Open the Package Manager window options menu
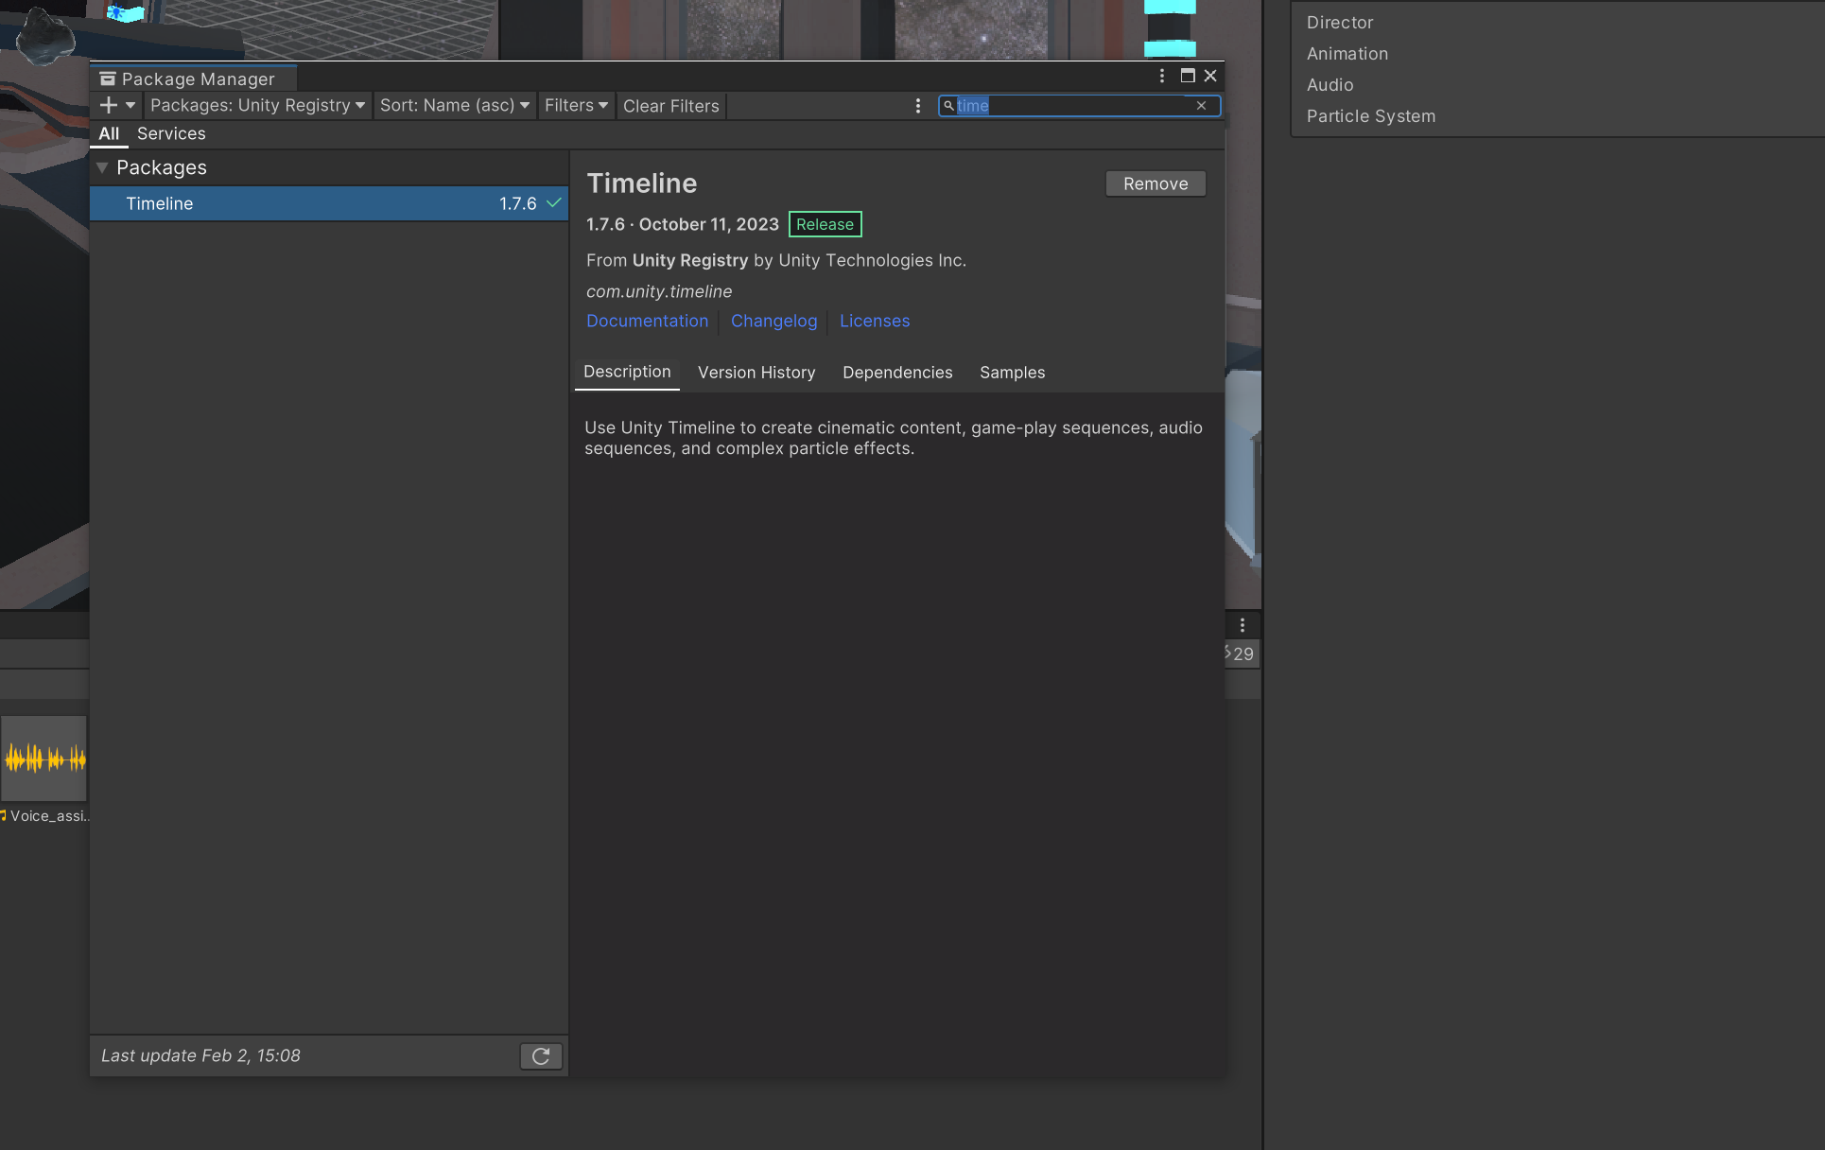 (1162, 76)
